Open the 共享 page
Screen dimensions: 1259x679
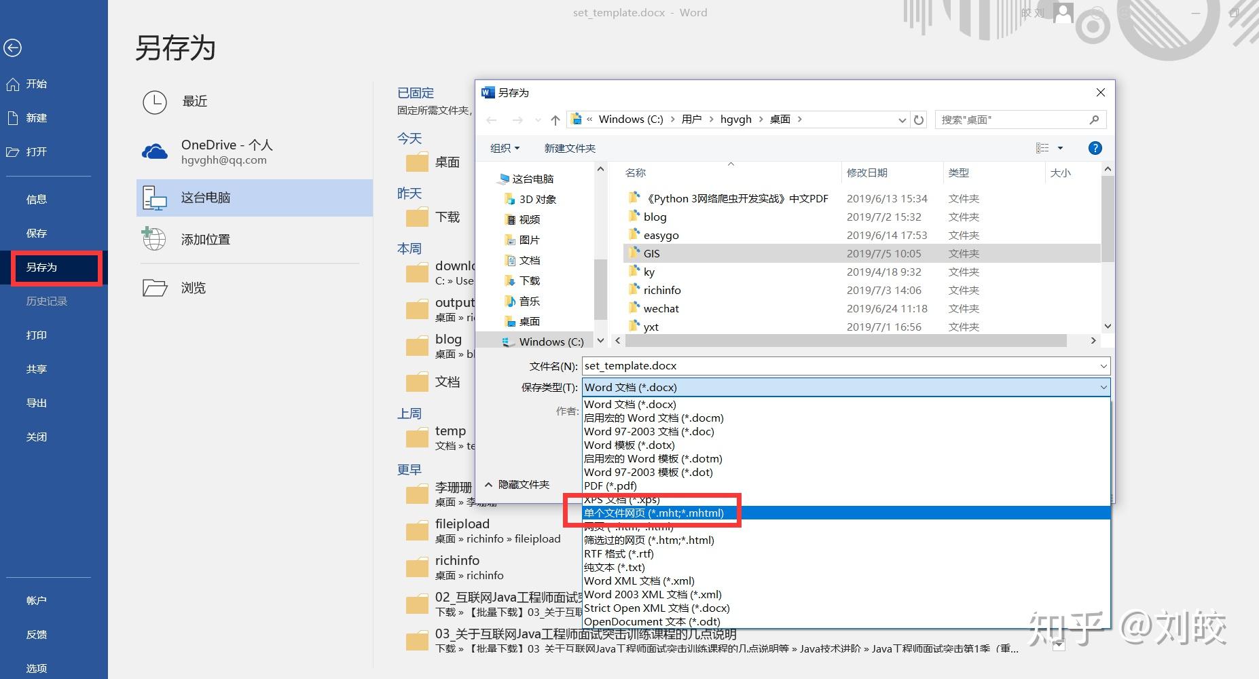[37, 369]
